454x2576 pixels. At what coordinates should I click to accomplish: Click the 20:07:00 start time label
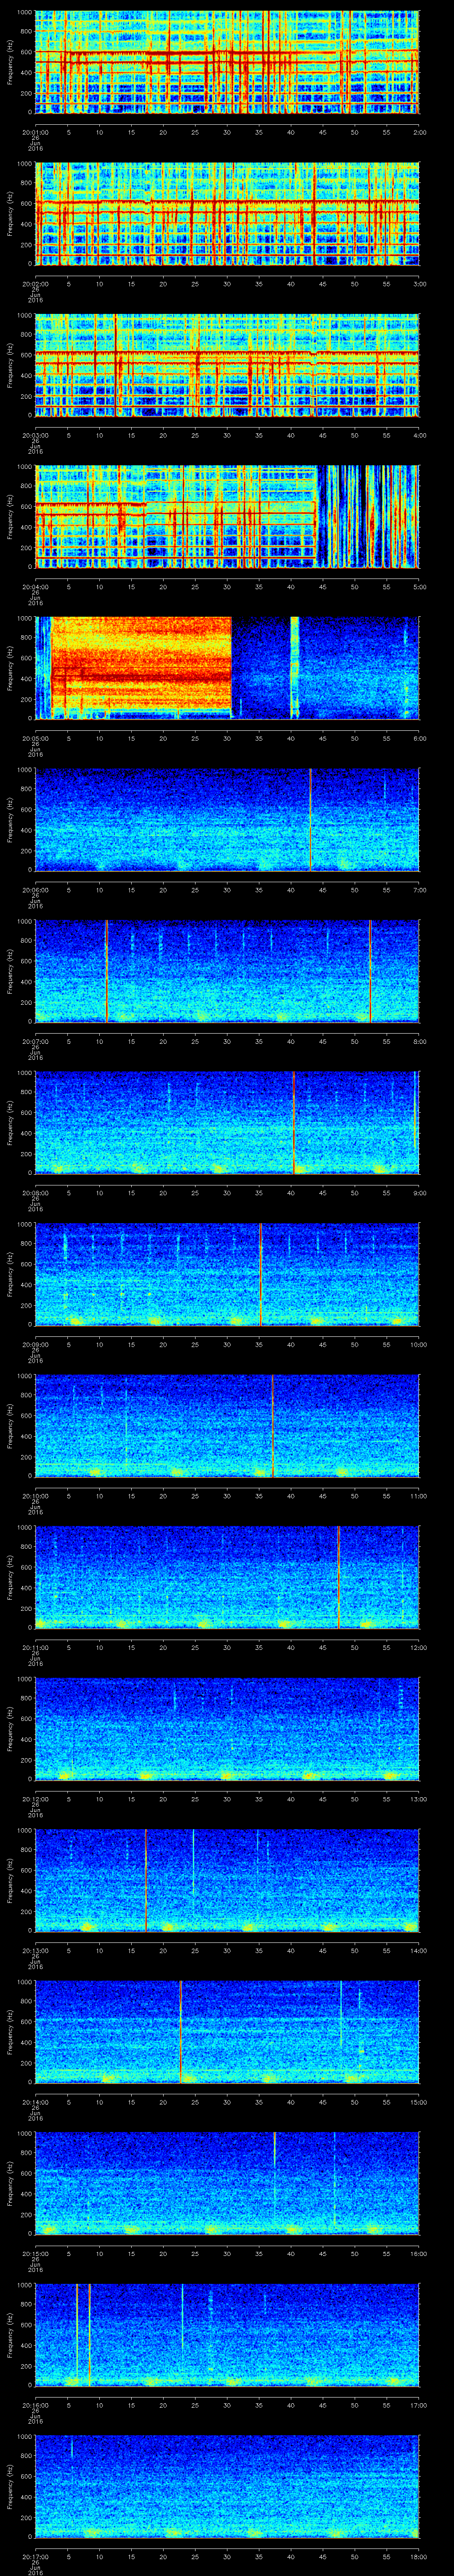(35, 1041)
